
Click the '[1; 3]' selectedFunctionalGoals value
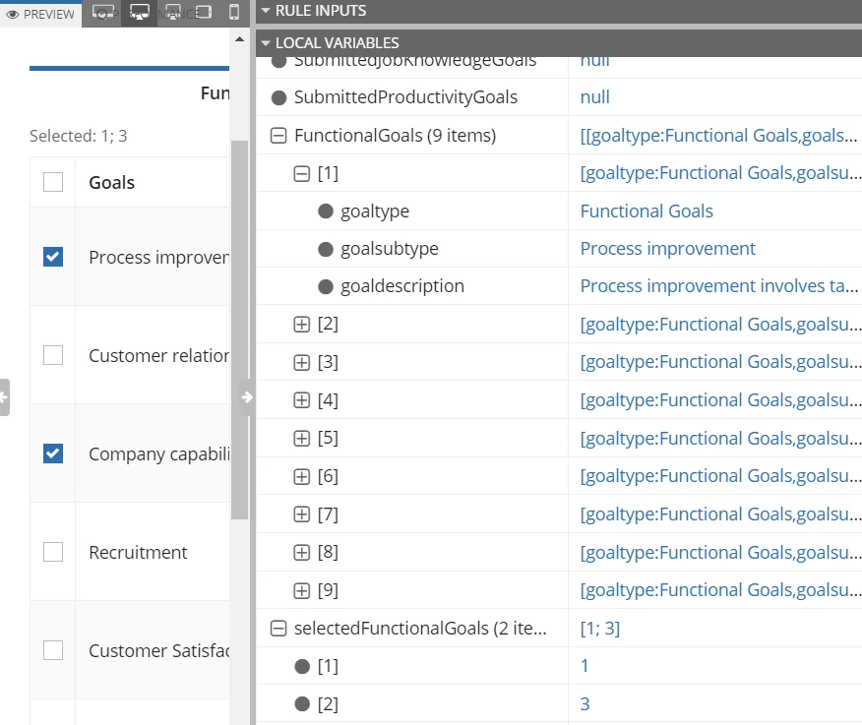click(600, 629)
